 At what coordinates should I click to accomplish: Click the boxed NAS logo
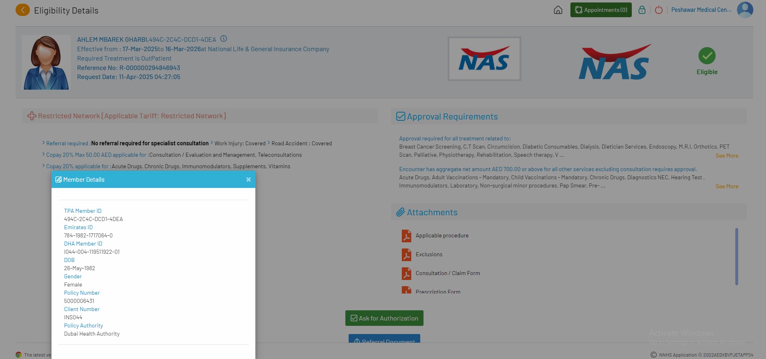point(484,59)
